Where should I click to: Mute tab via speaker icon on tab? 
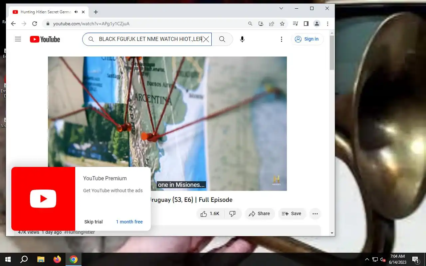76,12
